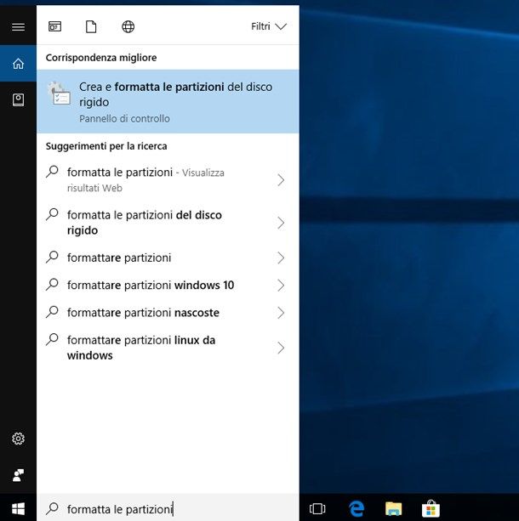Open Settings gear in search sidebar
The width and height of the screenshot is (519, 521).
(18, 439)
